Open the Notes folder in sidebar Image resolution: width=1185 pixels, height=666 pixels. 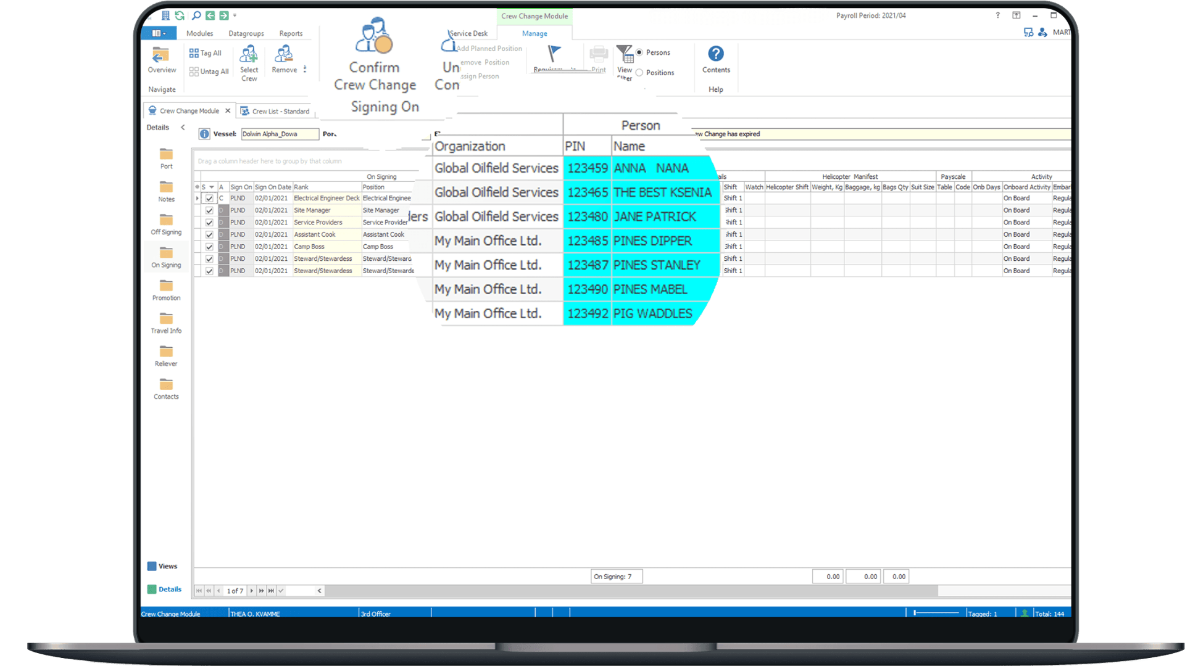click(166, 192)
